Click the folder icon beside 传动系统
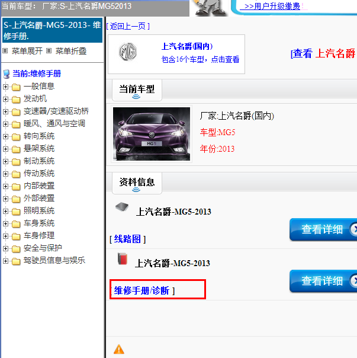357x358 pixels. (16, 174)
